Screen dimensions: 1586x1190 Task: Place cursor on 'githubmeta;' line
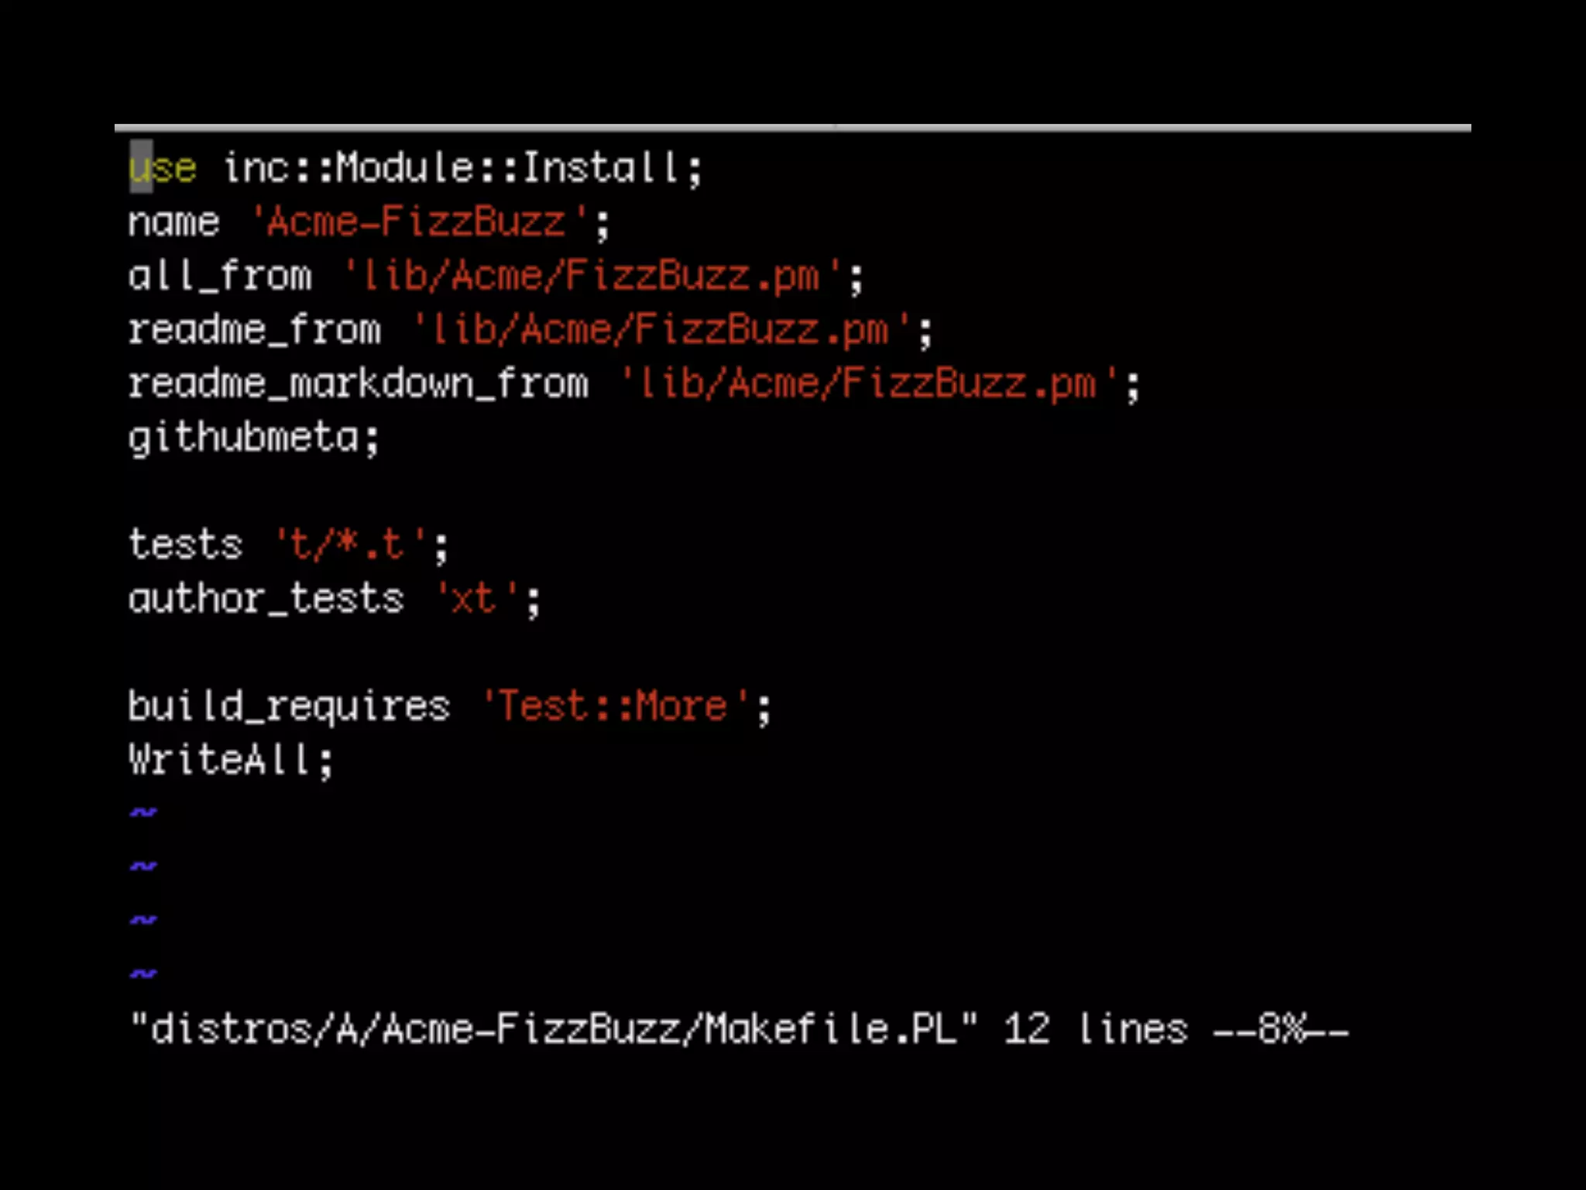254,439
